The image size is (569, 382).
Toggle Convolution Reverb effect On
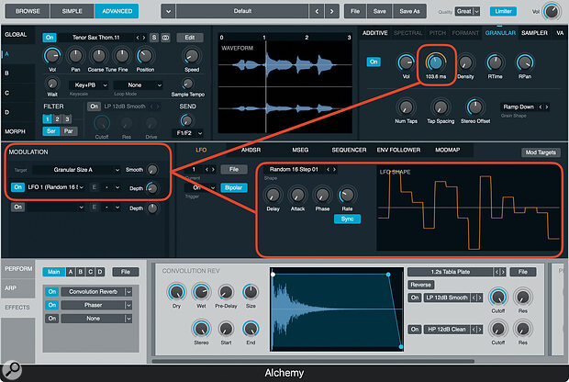(x=52, y=292)
